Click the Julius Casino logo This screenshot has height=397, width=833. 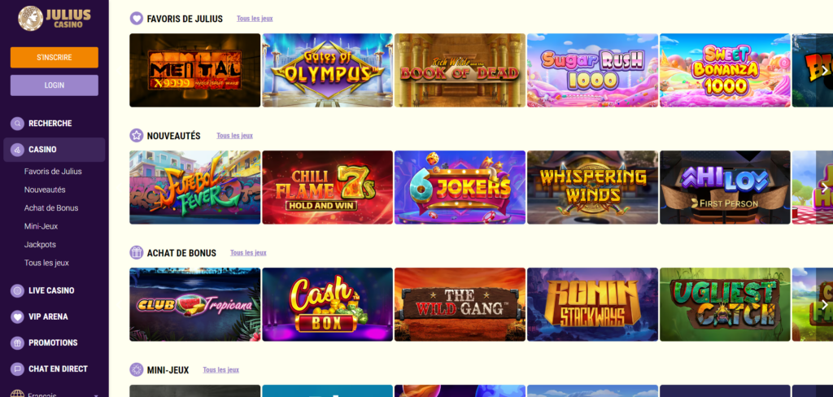pyautogui.click(x=55, y=18)
